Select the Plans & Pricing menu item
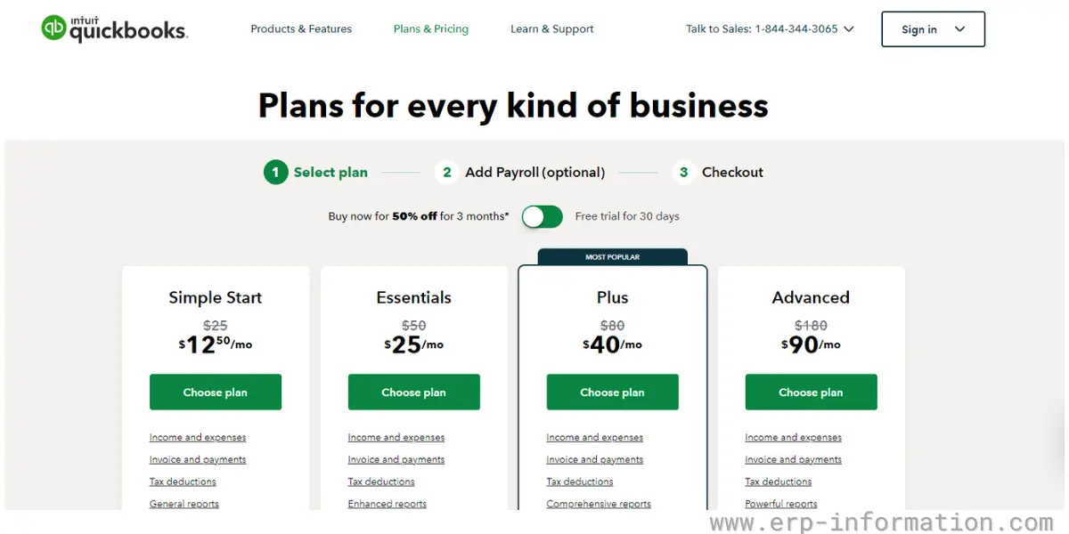Screen dimensions: 1069x534 [430, 28]
